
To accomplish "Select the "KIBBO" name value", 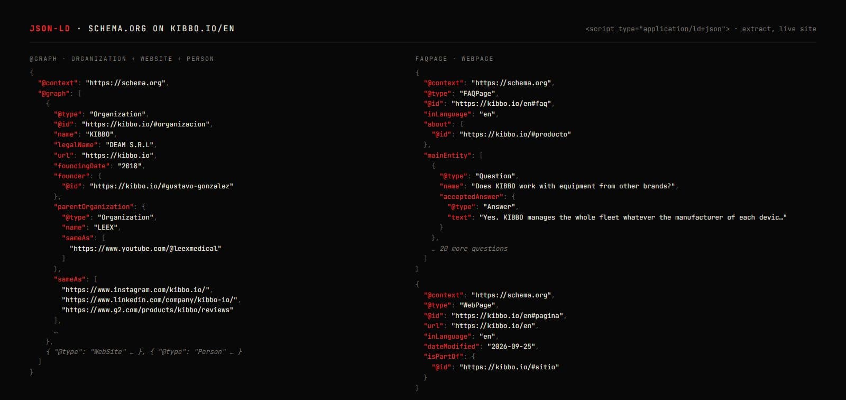I will 99,134.
